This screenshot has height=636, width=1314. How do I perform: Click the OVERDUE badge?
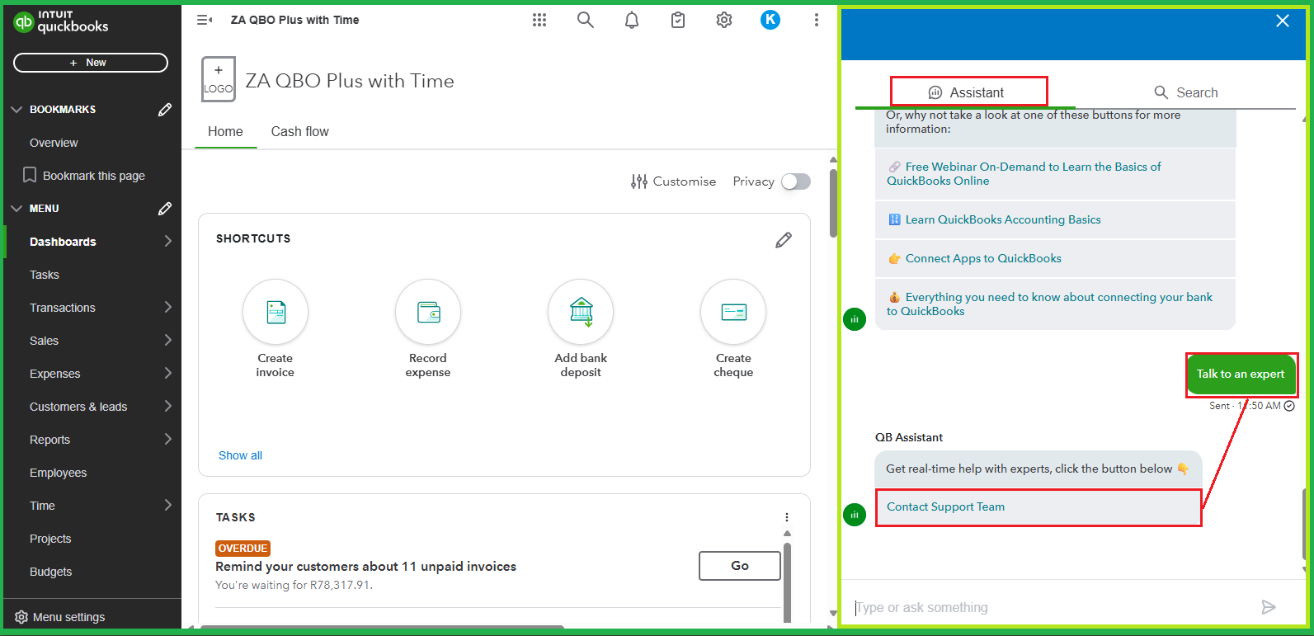tap(243, 549)
